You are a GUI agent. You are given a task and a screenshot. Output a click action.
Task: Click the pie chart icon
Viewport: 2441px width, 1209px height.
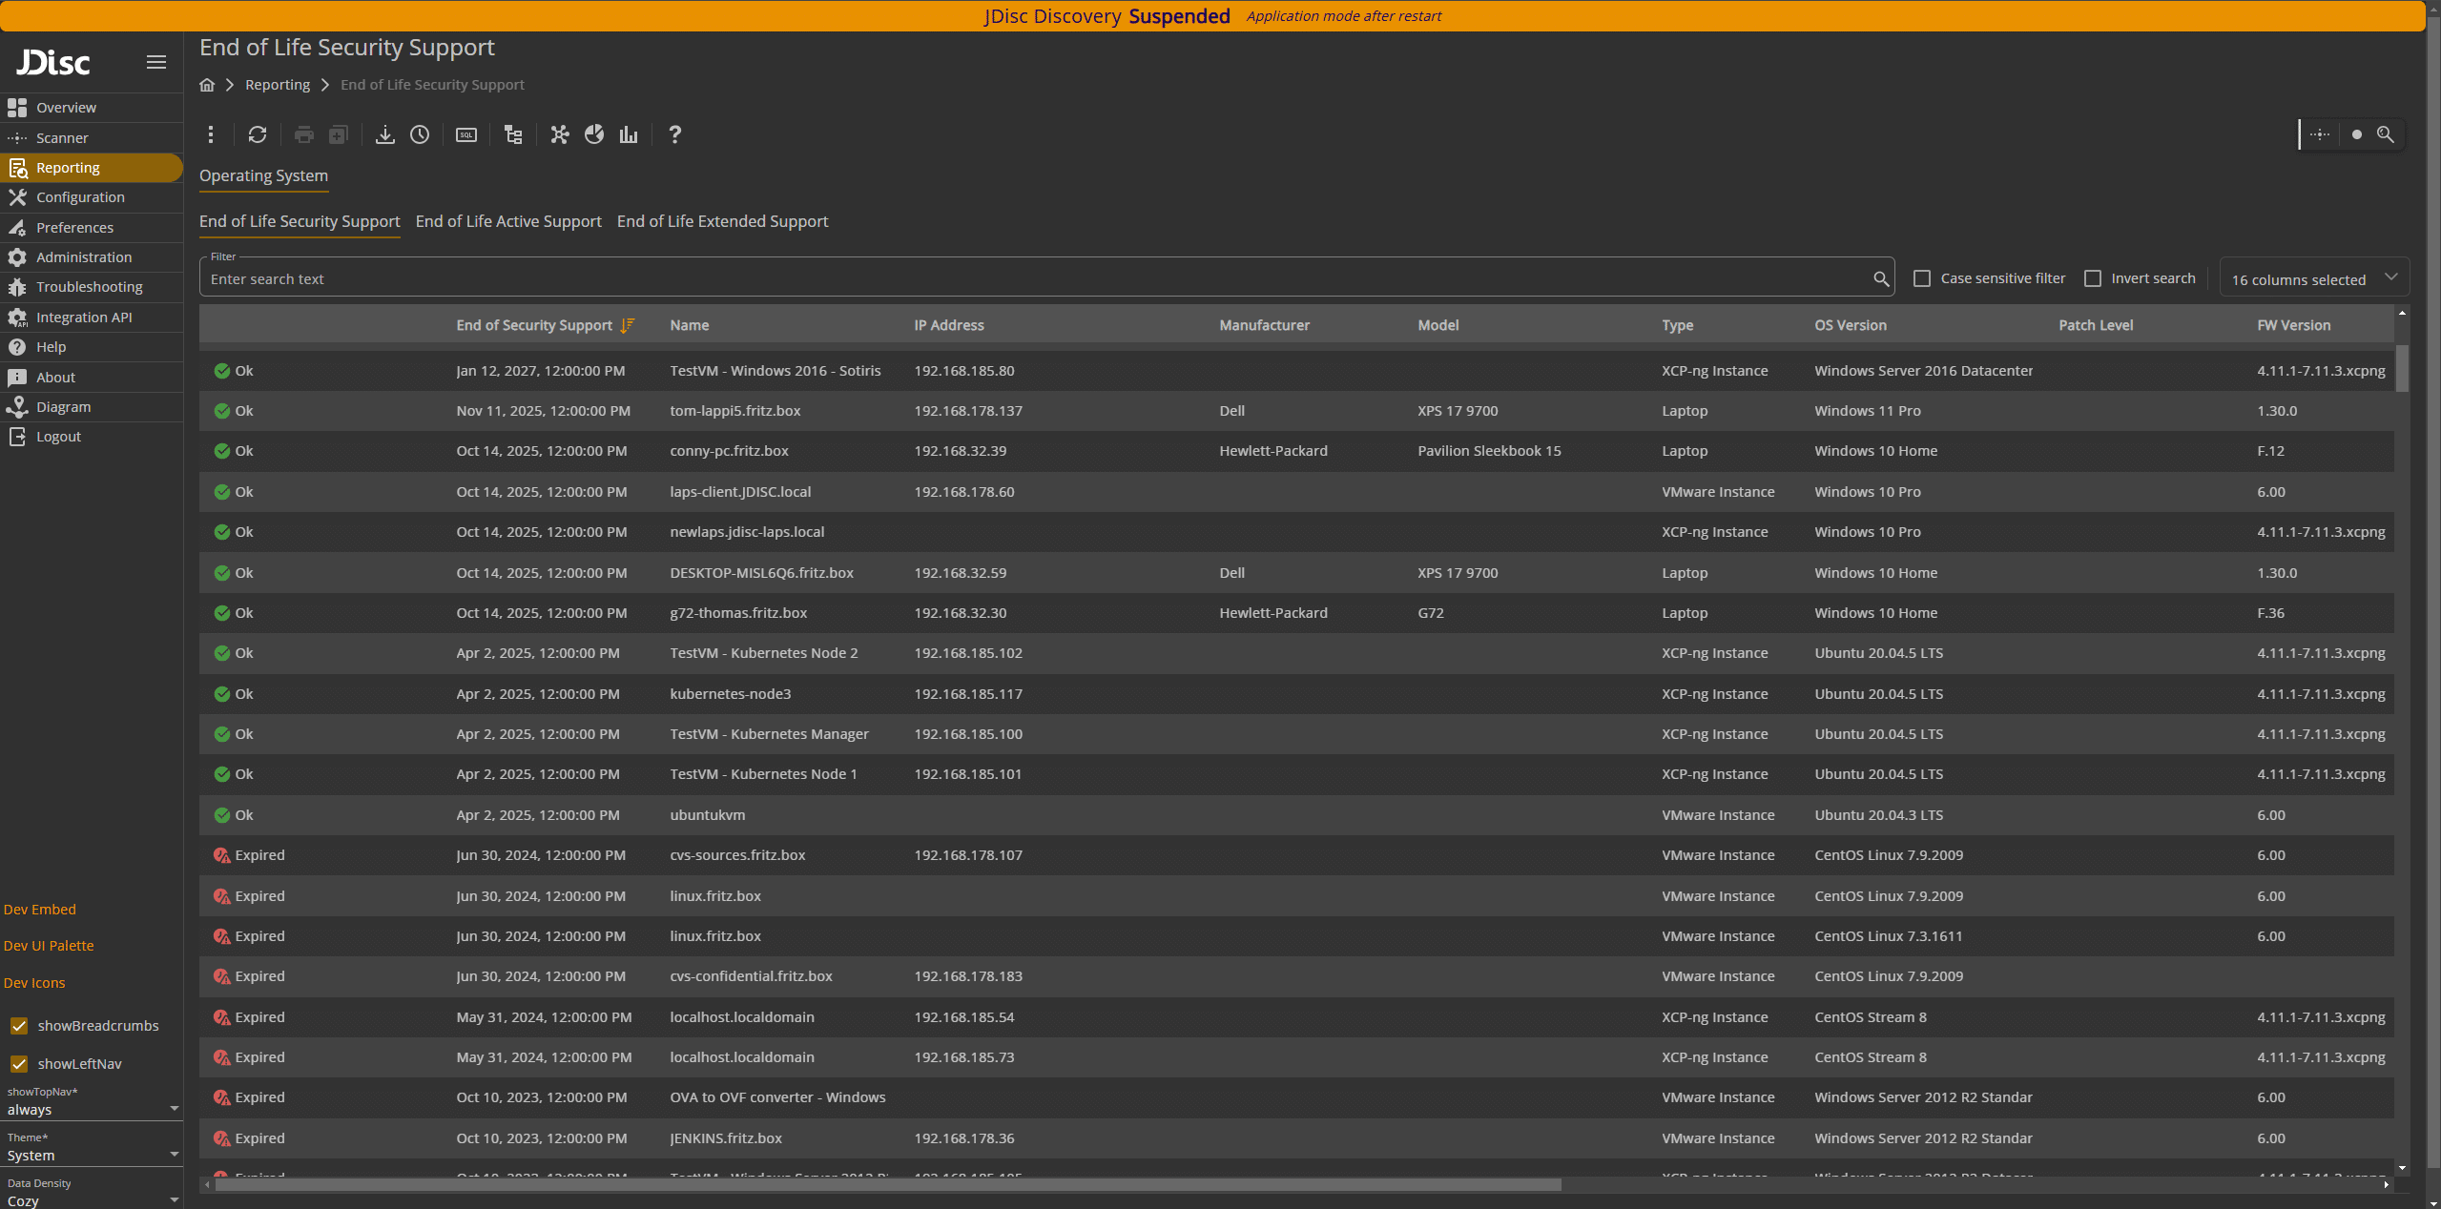pyautogui.click(x=594, y=134)
